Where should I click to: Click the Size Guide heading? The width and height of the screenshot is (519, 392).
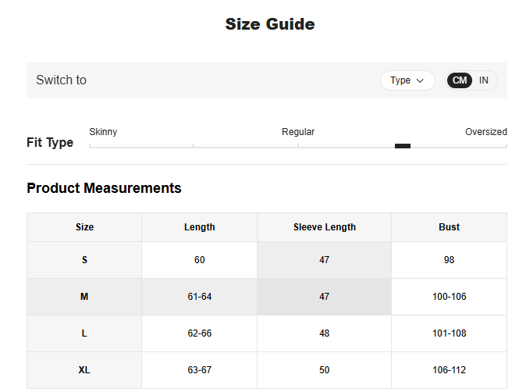click(x=270, y=24)
